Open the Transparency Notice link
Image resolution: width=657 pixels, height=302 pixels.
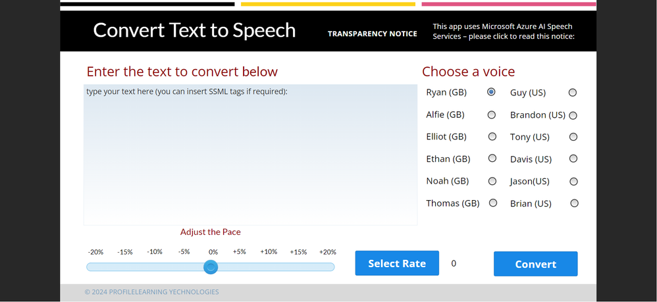tap(372, 34)
